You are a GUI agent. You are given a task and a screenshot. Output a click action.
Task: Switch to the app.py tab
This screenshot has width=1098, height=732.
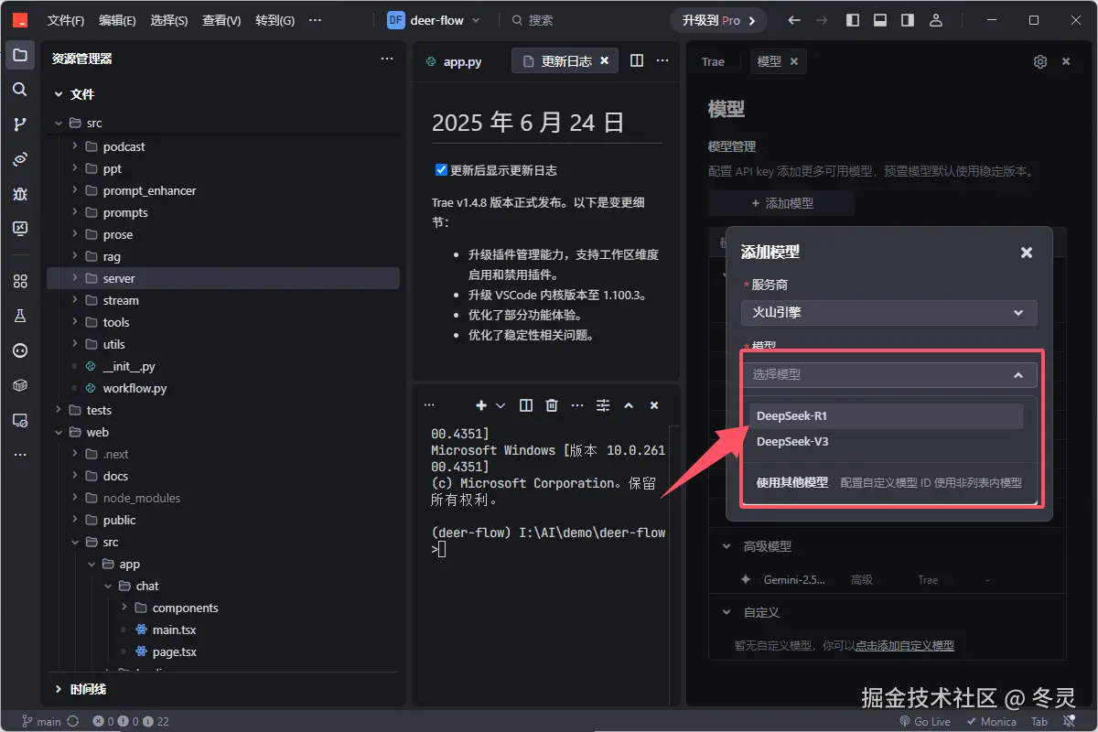[462, 60]
